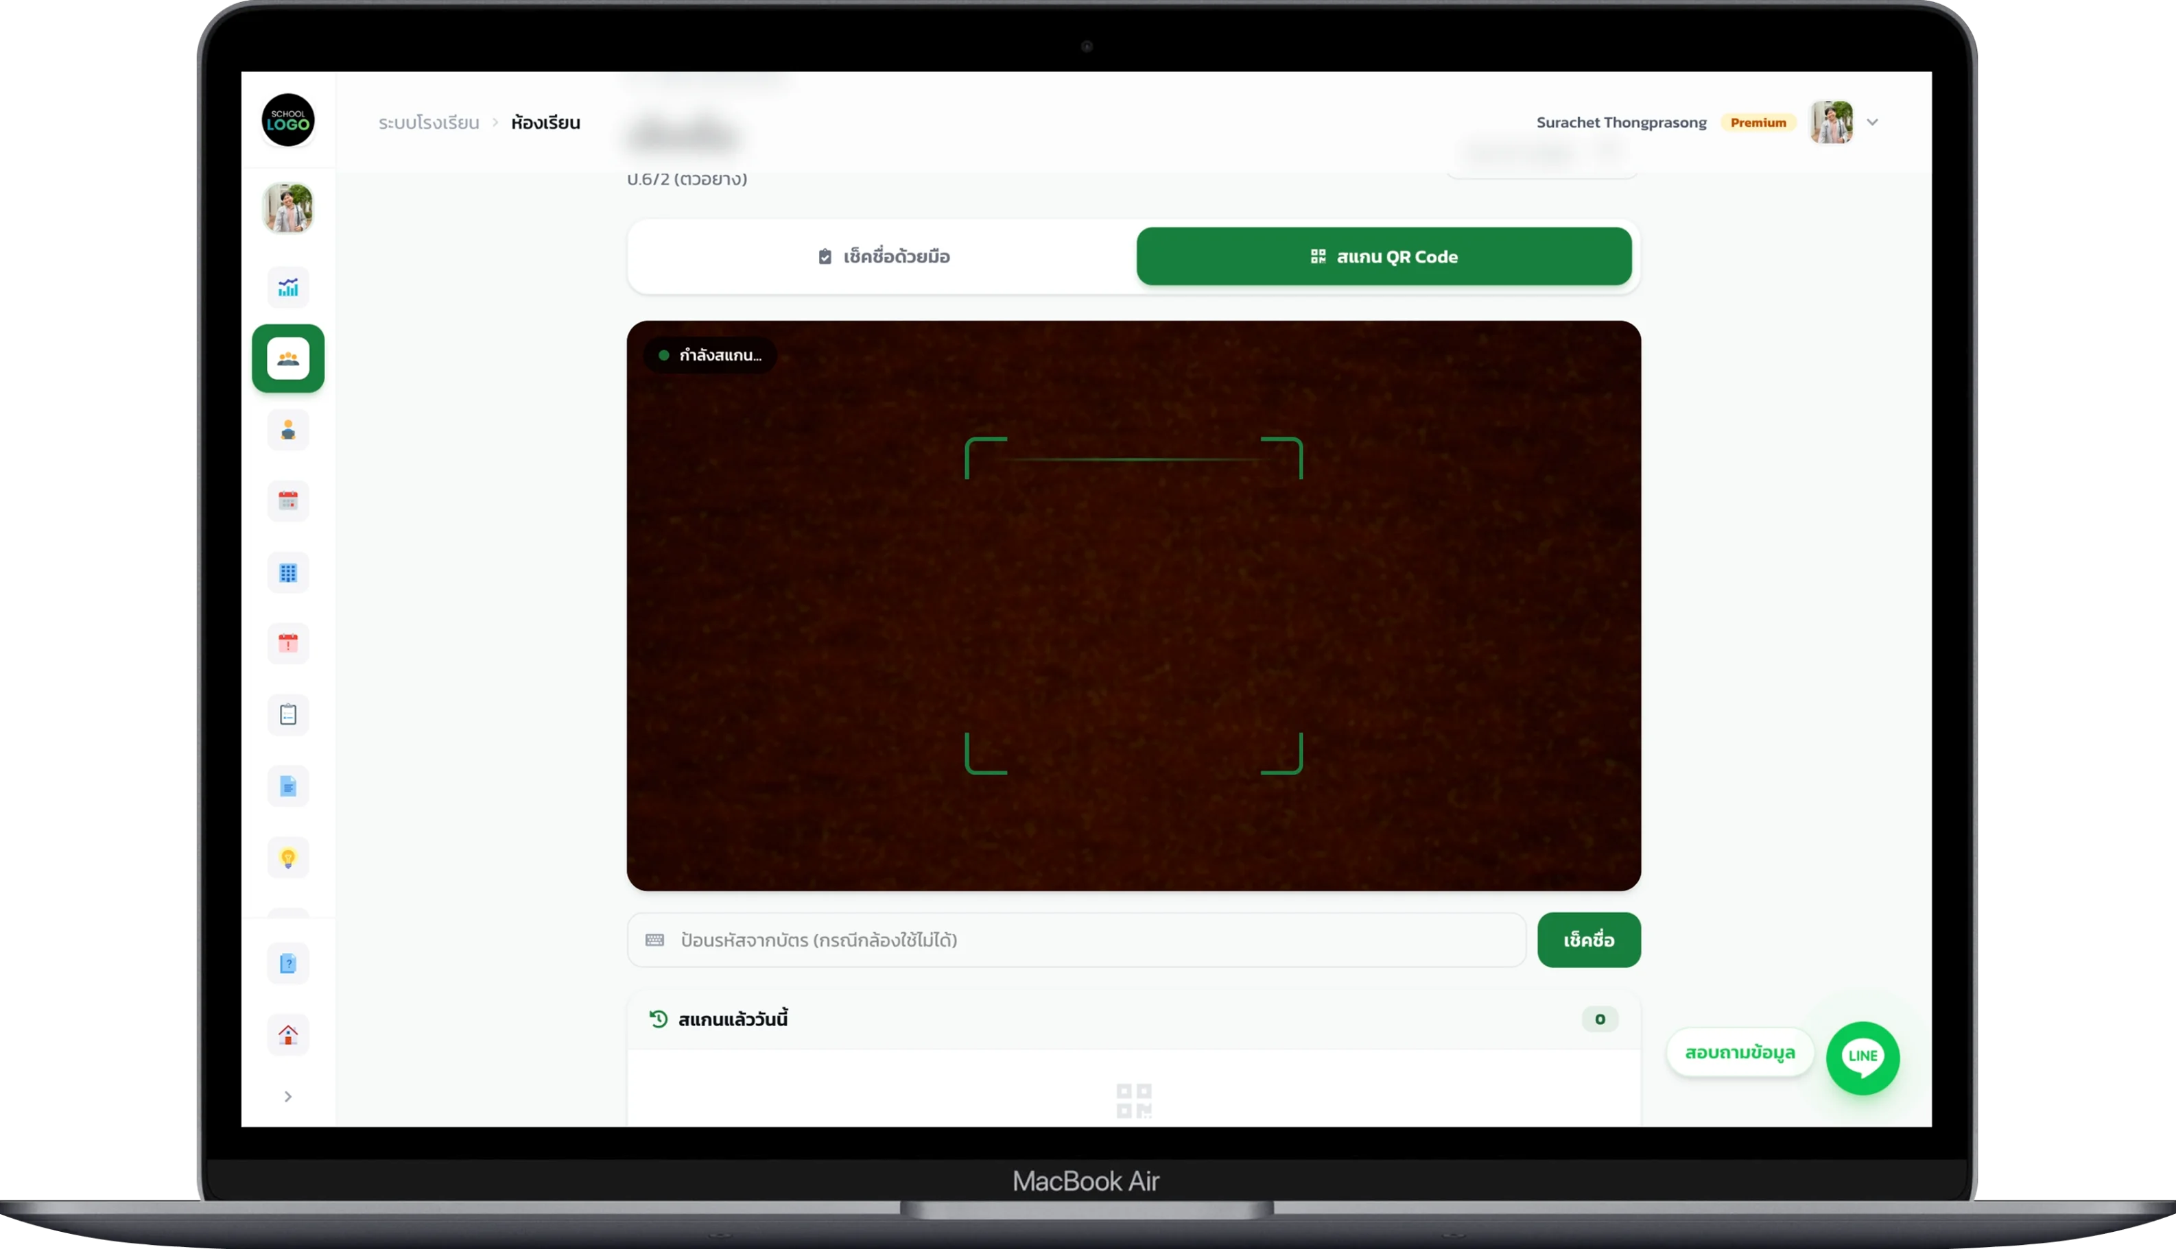Click the สอบถามข้อมูล inquiry button
Image resolution: width=2176 pixels, height=1249 pixels.
tap(1740, 1052)
